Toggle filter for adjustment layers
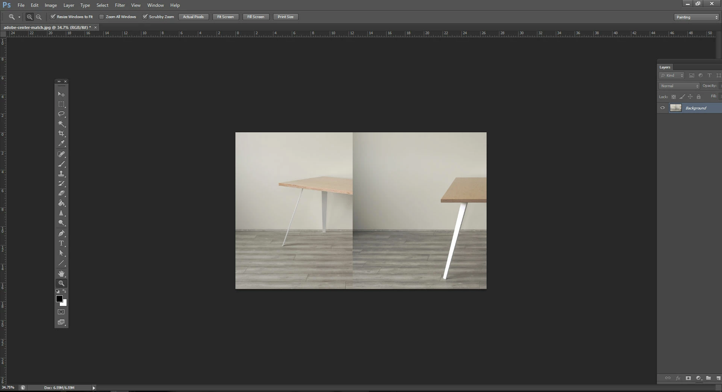Viewport: 722px width, 392px height. tap(701, 76)
